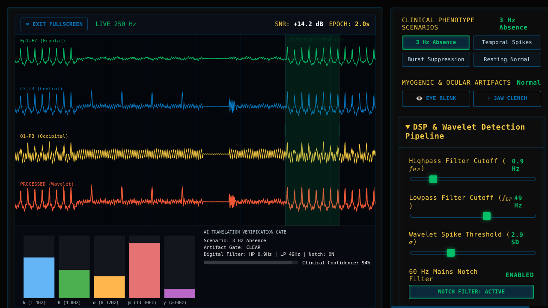Click the AI Translation Verification Gate heading

point(245,232)
